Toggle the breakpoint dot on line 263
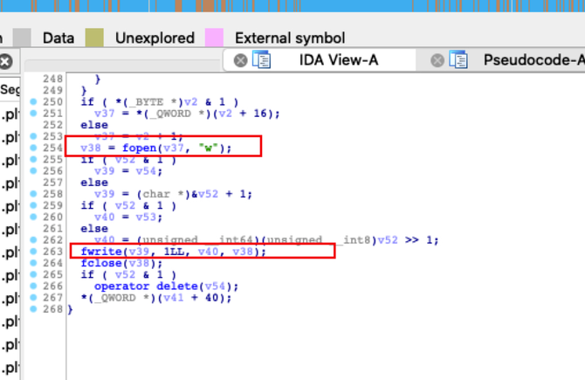 pyautogui.click(x=33, y=251)
